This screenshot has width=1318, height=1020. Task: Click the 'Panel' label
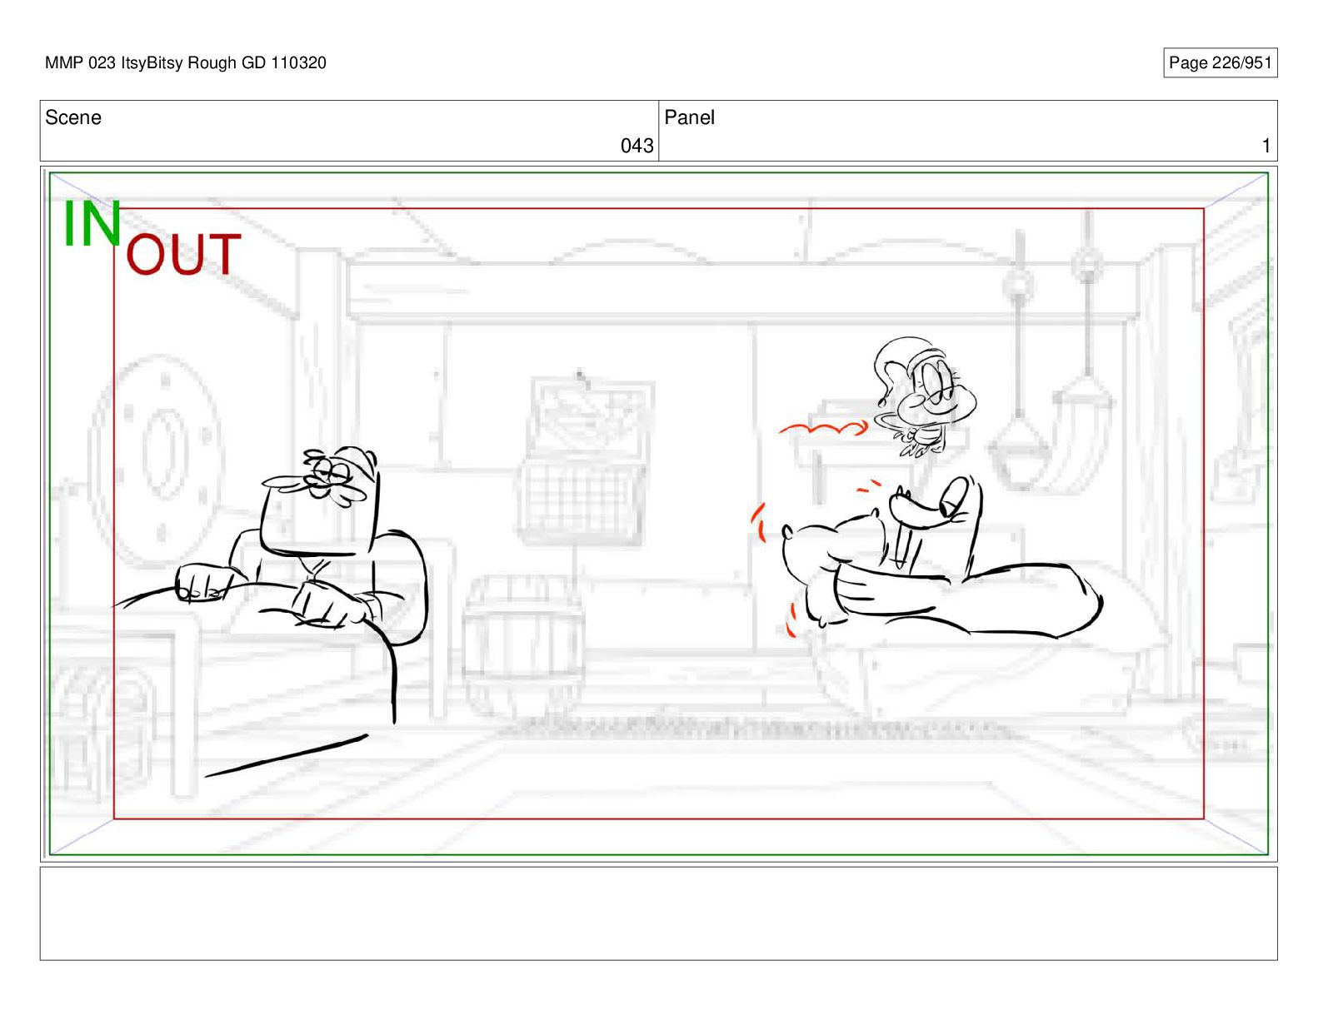pos(689,117)
